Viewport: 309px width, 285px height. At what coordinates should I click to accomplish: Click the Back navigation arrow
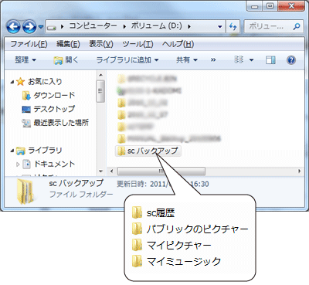coord(13,26)
